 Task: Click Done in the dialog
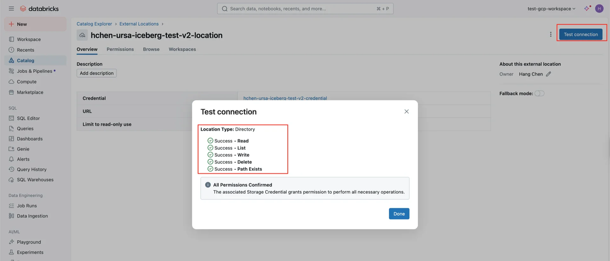[399, 214]
